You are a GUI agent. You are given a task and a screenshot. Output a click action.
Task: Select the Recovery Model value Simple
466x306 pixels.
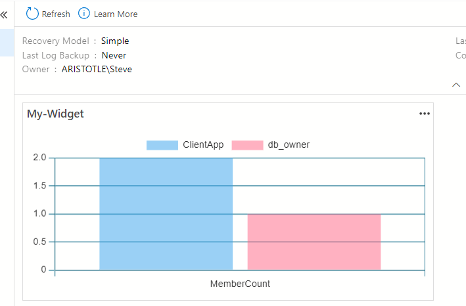point(115,41)
